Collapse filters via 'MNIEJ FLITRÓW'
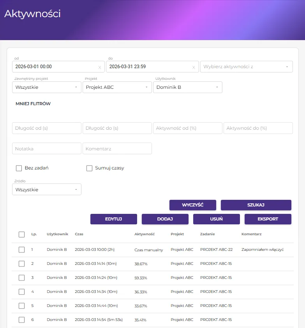 [33, 104]
